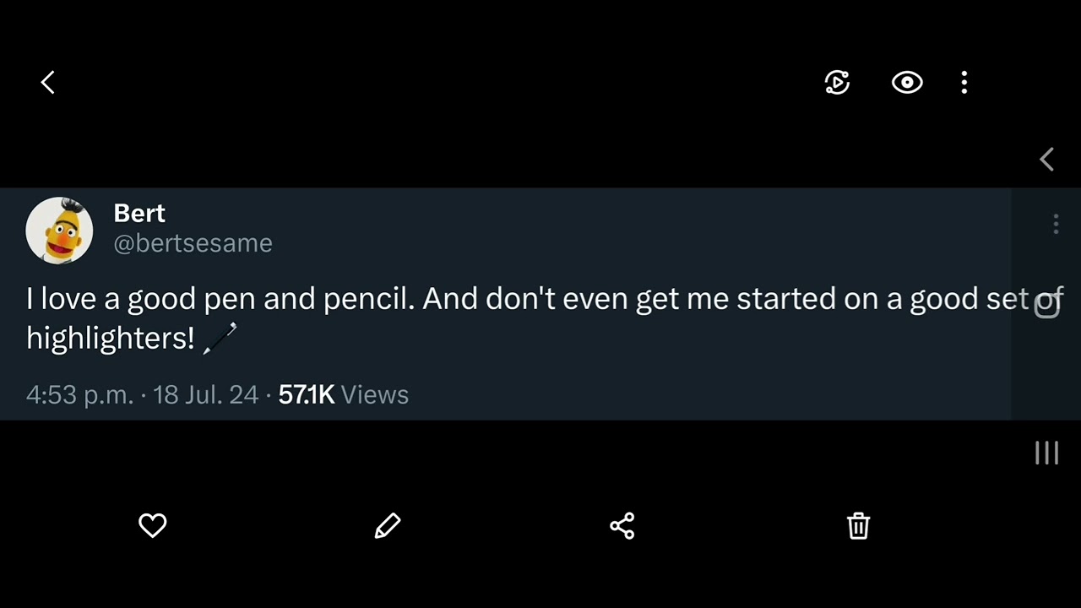Delete the image with the trash icon
The image size is (1081, 608).
(x=858, y=526)
